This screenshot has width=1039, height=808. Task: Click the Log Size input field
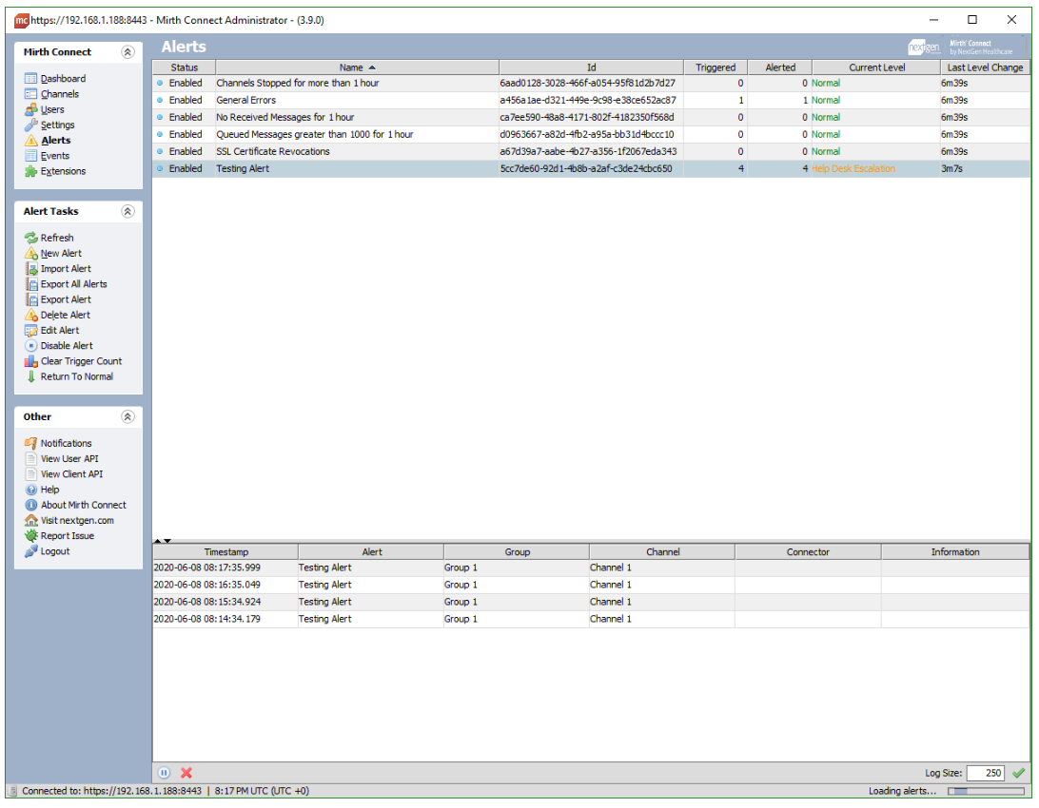986,773
